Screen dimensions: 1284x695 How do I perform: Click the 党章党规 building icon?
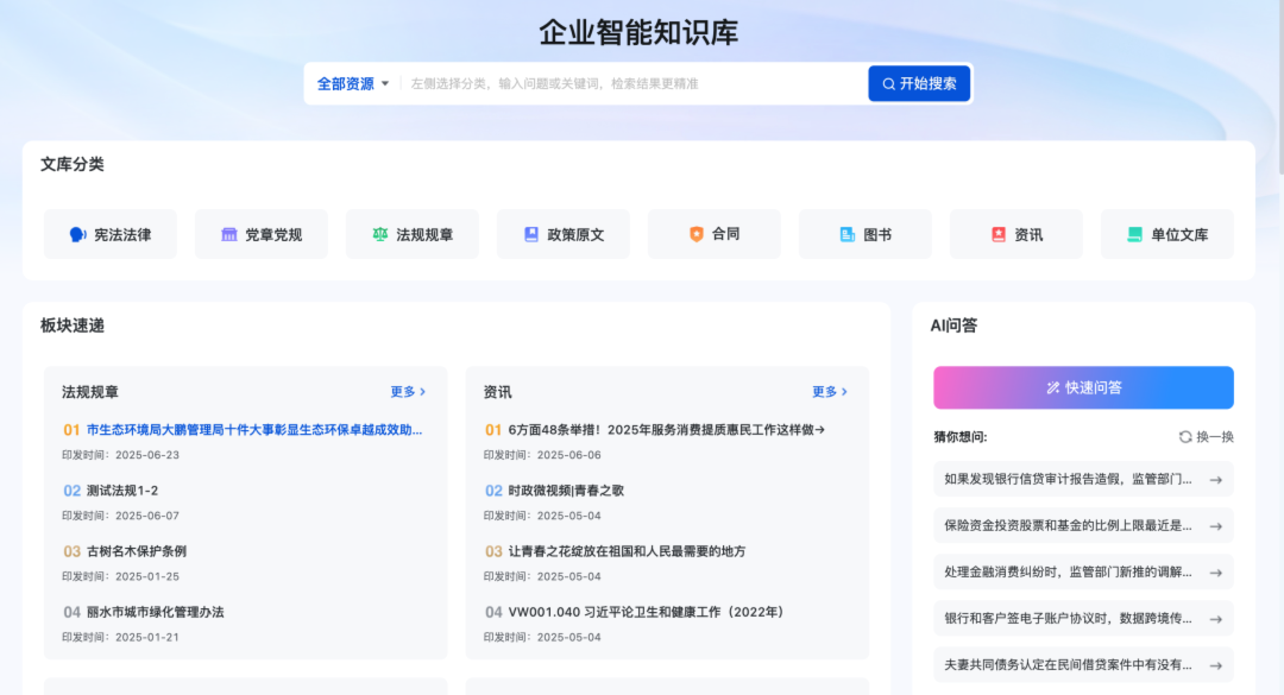229,235
